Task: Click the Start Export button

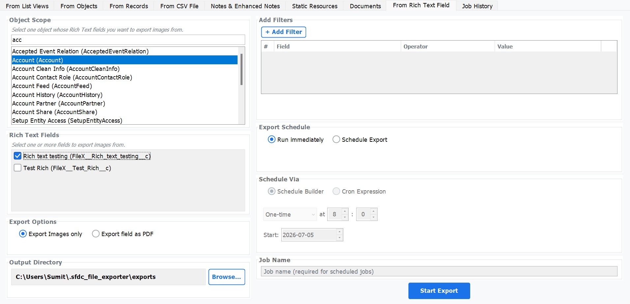Action: (x=439, y=291)
